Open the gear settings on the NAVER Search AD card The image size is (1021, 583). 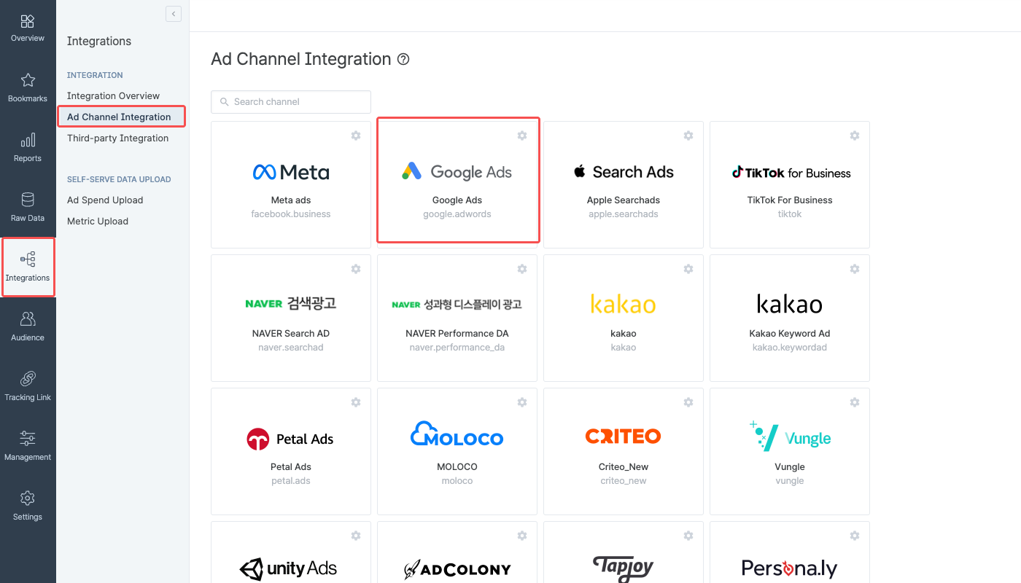click(356, 269)
